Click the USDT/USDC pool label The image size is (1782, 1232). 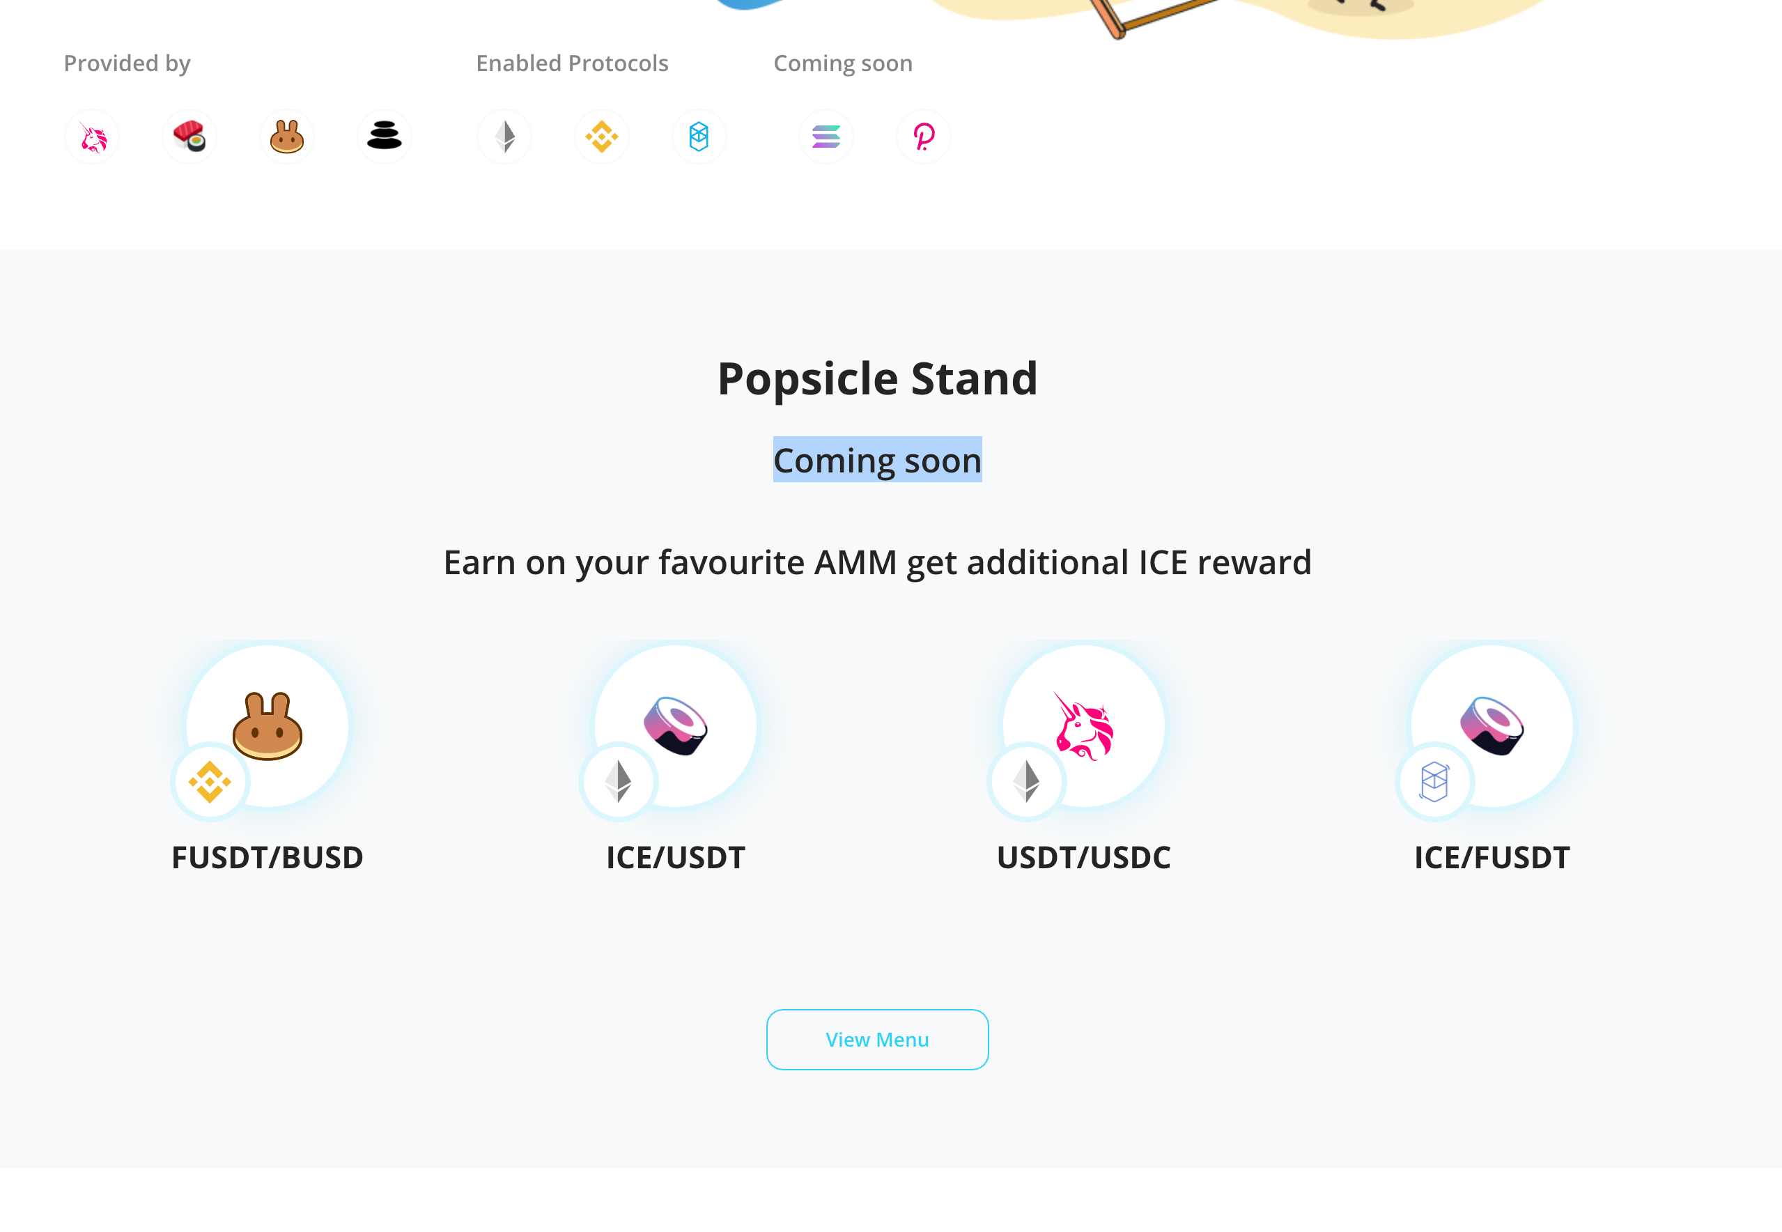(1083, 857)
